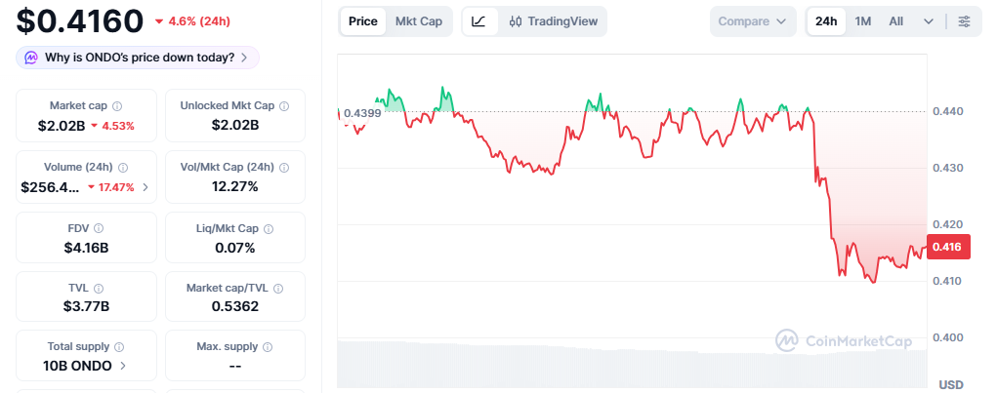Open the chart settings sliders icon
Image resolution: width=997 pixels, height=393 pixels.
click(x=964, y=21)
